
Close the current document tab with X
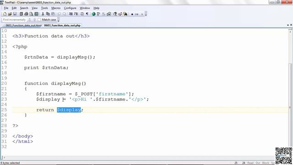[x=291, y=25]
